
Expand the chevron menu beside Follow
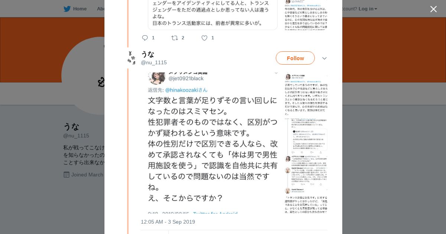(x=324, y=58)
